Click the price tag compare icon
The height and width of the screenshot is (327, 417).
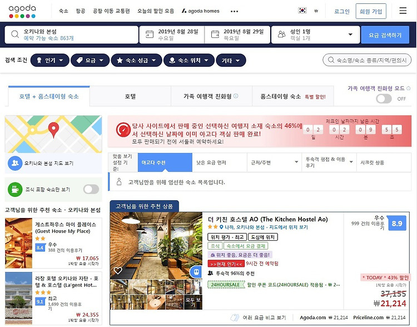point(235,318)
